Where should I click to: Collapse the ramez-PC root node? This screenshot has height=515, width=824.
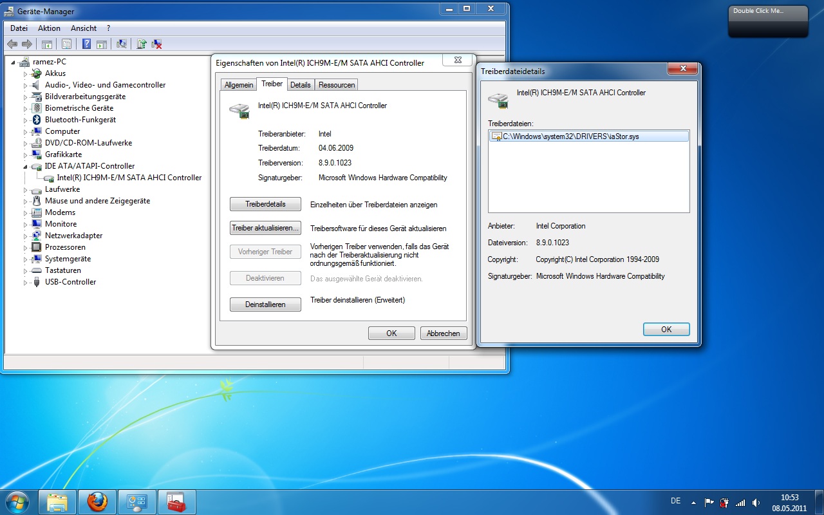[14, 62]
